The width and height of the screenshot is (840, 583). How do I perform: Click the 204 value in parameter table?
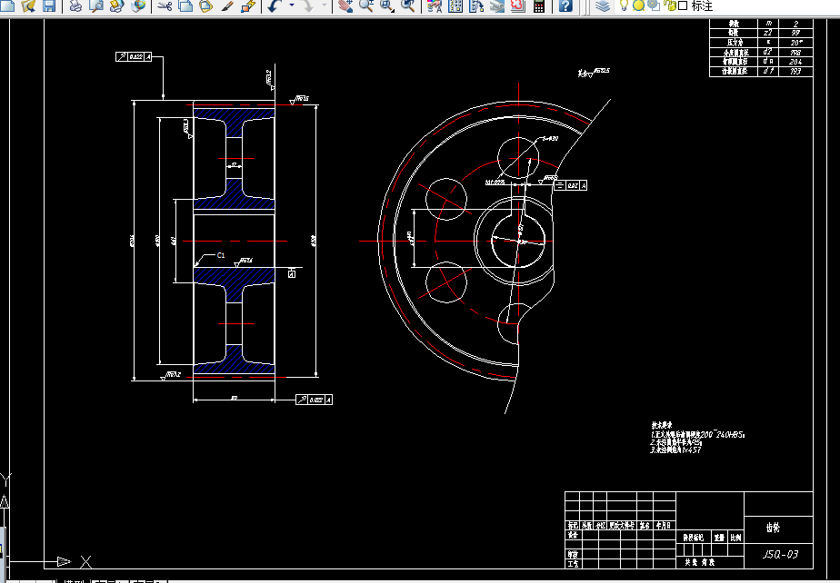[795, 62]
